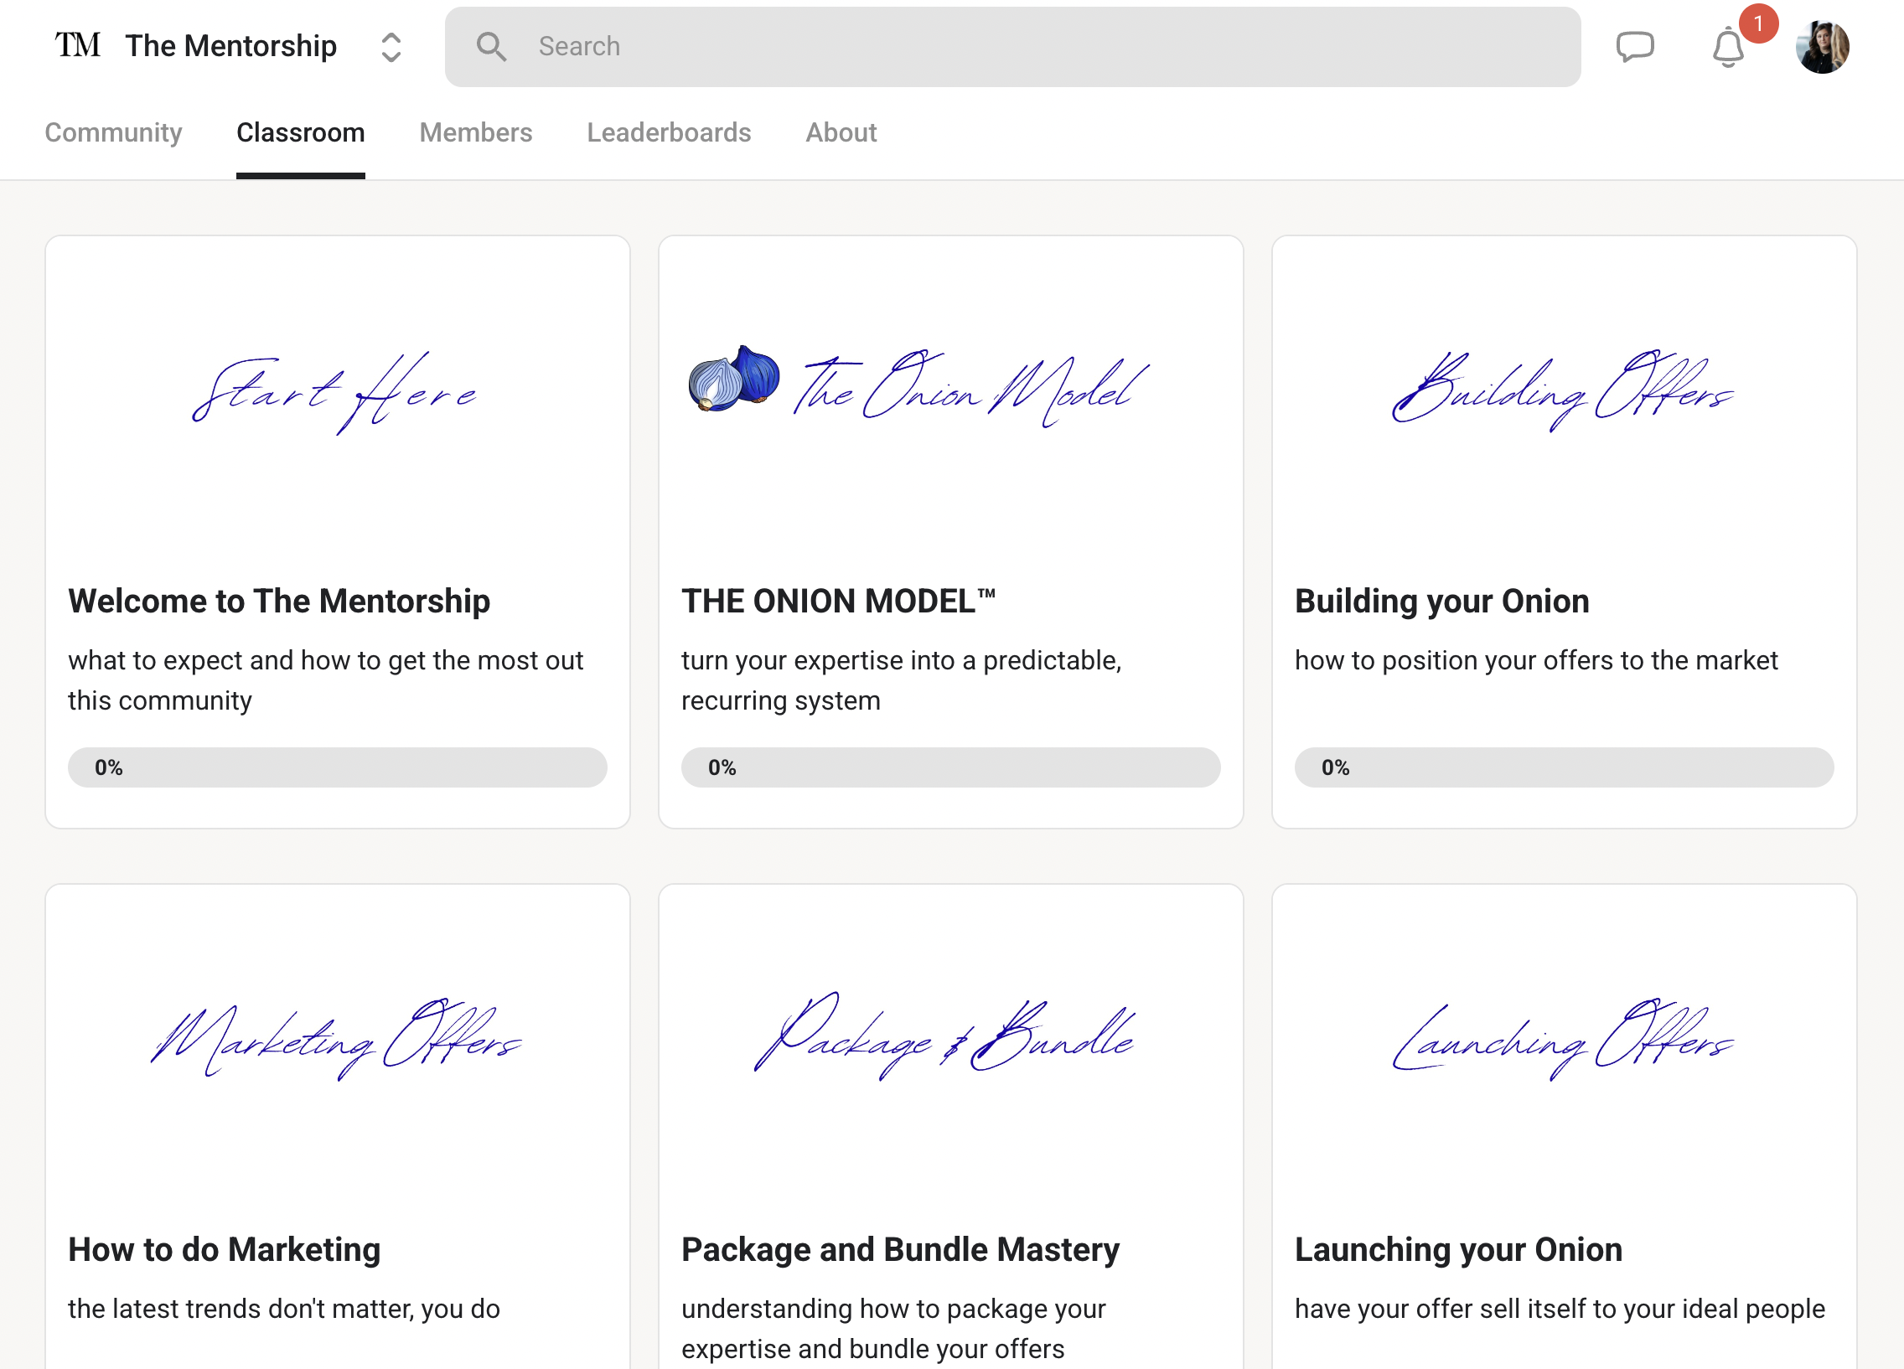Viewport: 1904px width, 1369px height.
Task: Click the search magnifier icon
Action: coord(491,47)
